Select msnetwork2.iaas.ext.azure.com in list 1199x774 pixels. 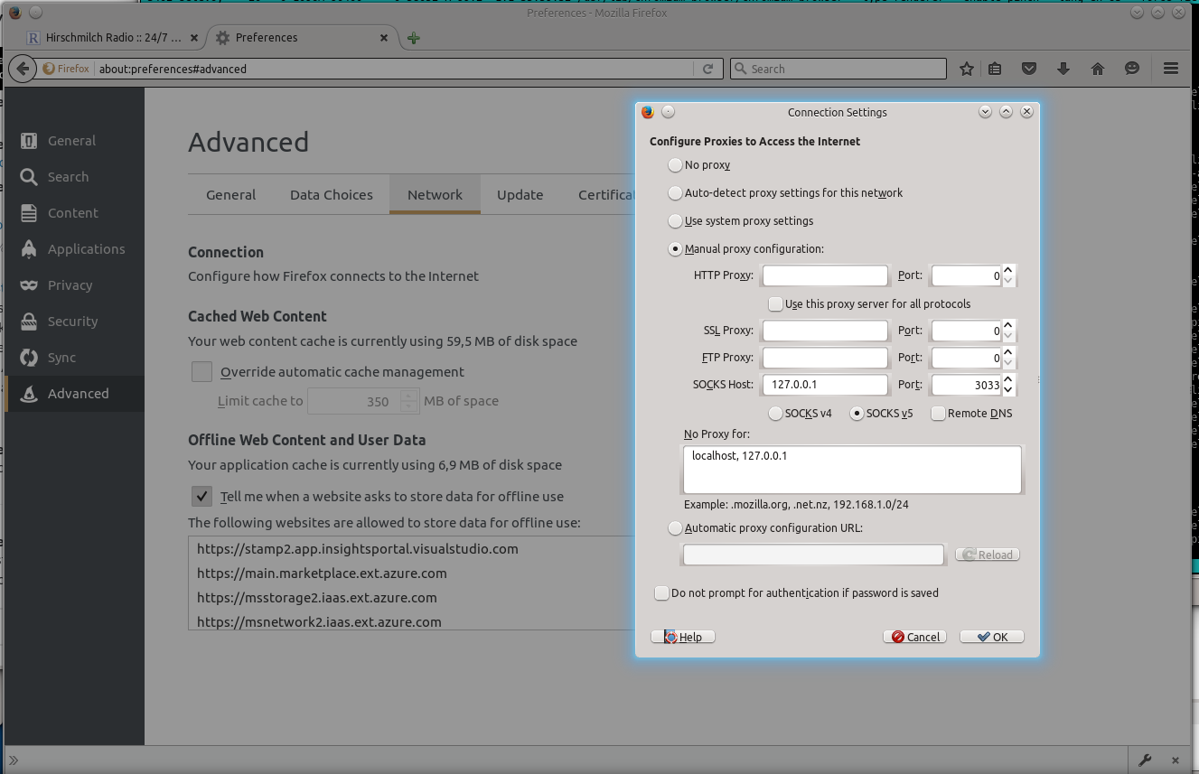coord(411,620)
